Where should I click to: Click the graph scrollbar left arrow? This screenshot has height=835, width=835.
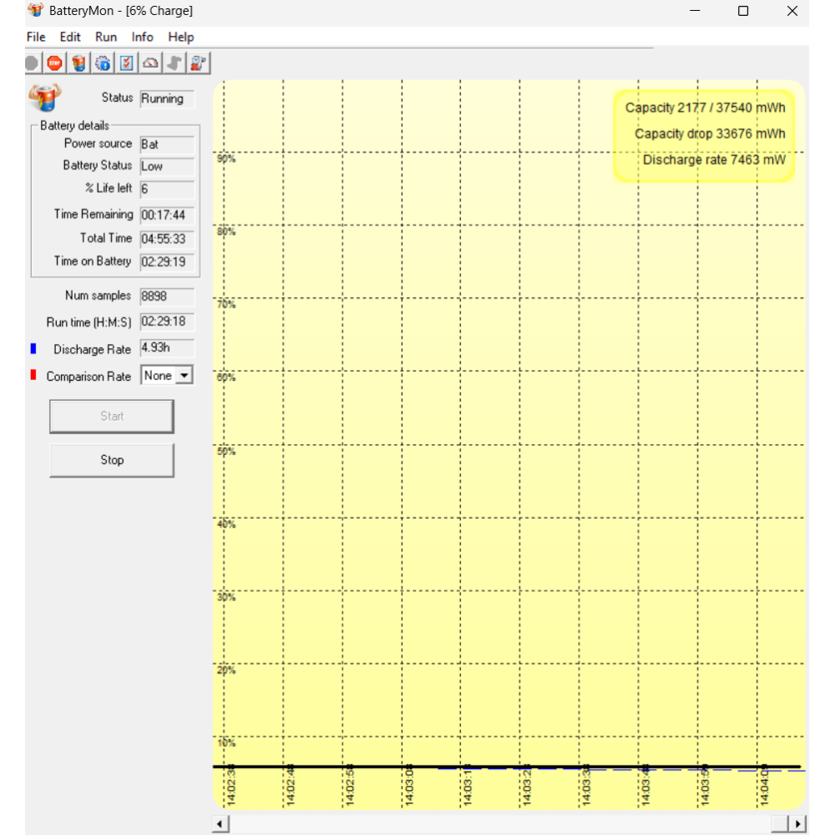point(220,824)
